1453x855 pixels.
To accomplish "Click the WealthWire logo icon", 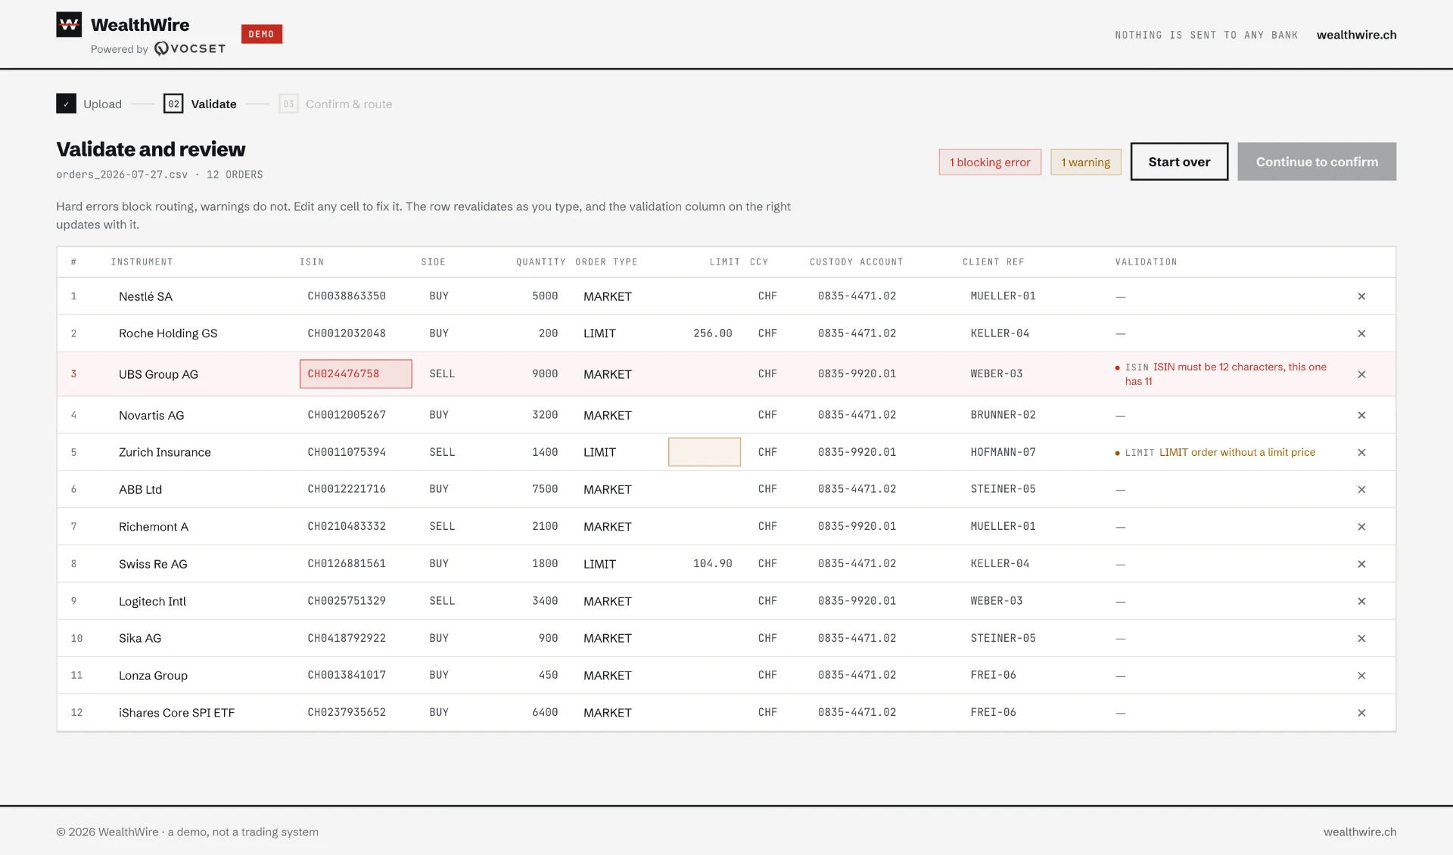I will [x=69, y=24].
